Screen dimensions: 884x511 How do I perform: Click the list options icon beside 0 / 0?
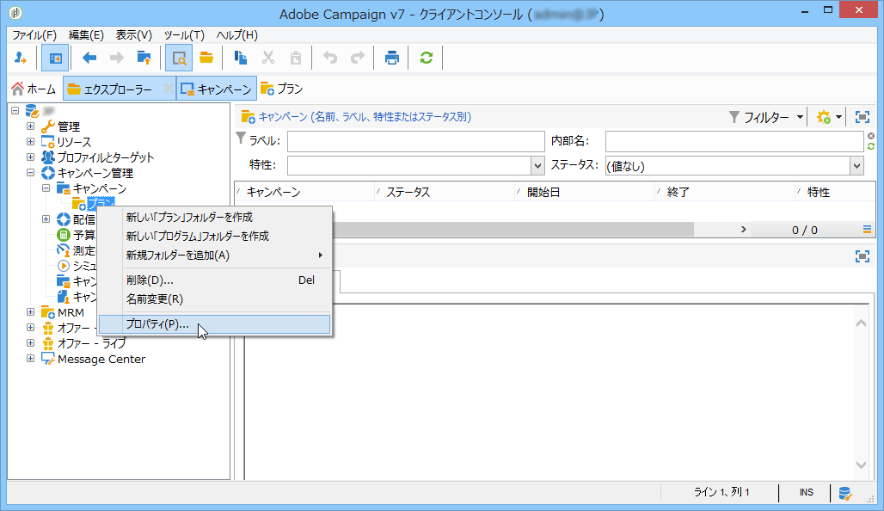(867, 230)
